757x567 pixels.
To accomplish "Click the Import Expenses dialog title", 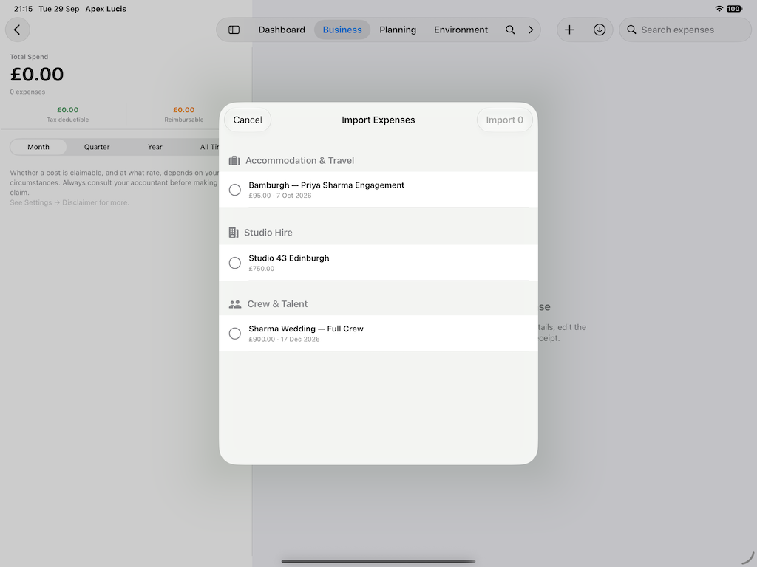I will 378,120.
